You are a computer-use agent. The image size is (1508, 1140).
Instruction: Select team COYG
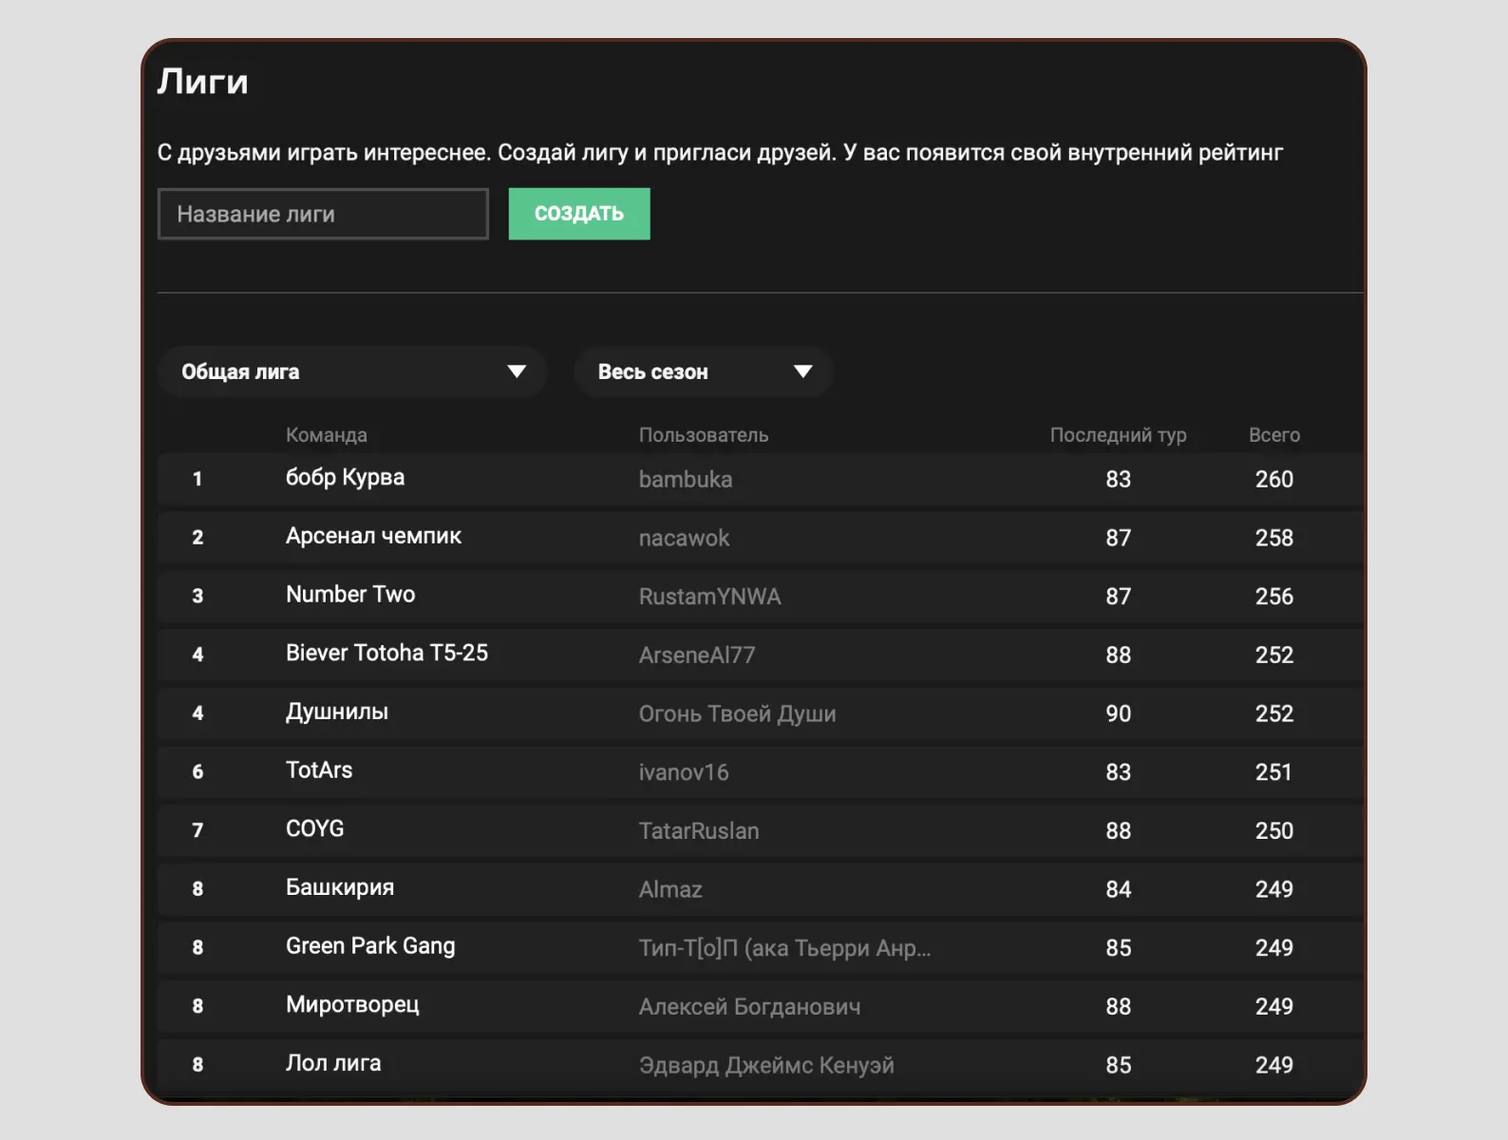tap(314, 828)
